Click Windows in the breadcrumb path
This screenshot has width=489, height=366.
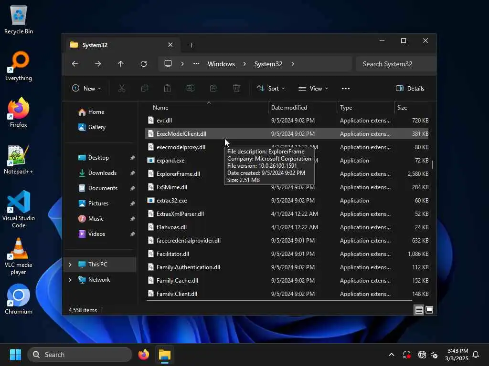click(x=221, y=64)
